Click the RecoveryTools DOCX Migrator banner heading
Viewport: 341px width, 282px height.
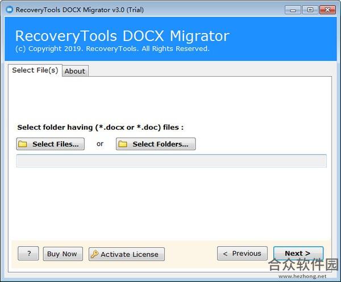[122, 36]
